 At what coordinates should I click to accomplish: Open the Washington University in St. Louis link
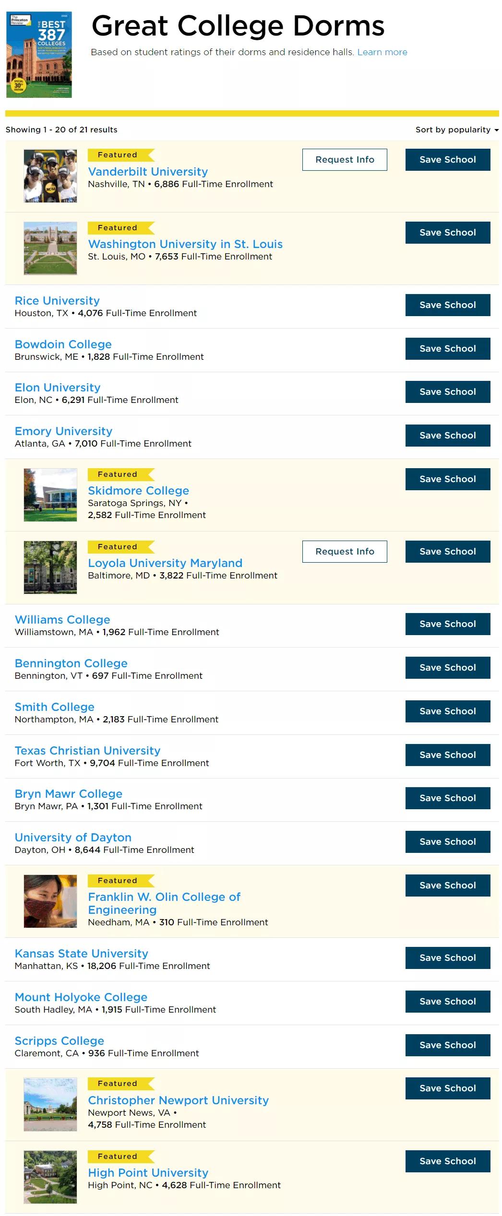point(185,244)
